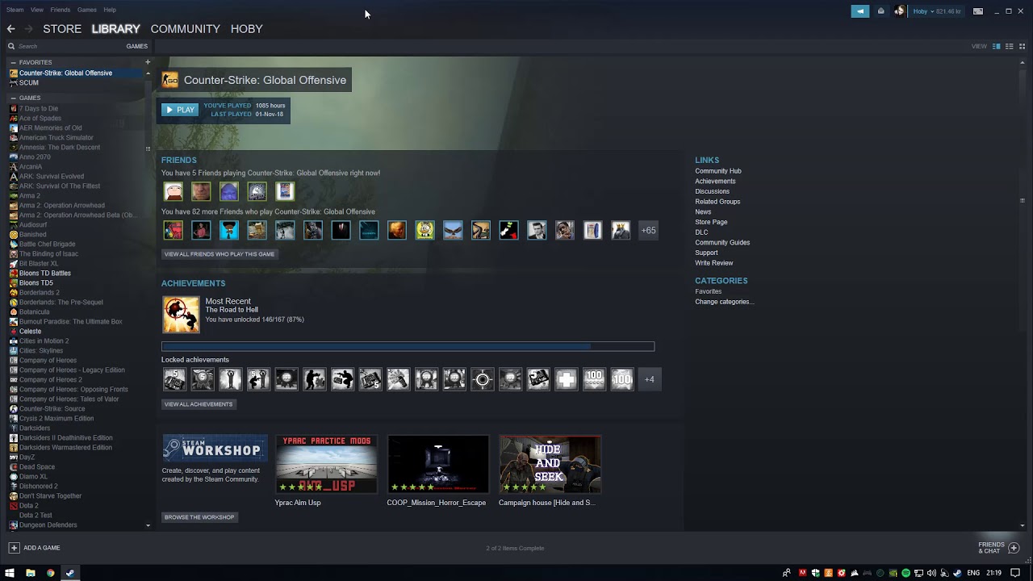Collapse the Games category
Image resolution: width=1033 pixels, height=581 pixels.
click(13, 98)
